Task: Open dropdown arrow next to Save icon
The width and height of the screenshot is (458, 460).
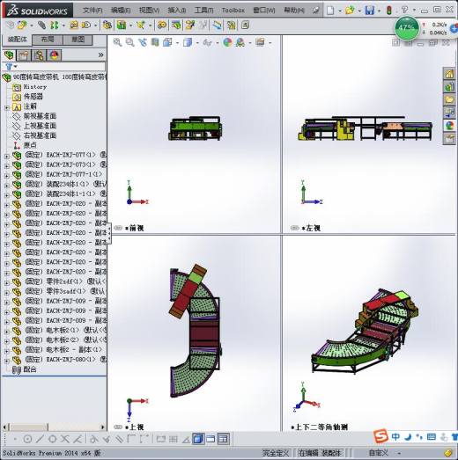Action: tap(379, 11)
